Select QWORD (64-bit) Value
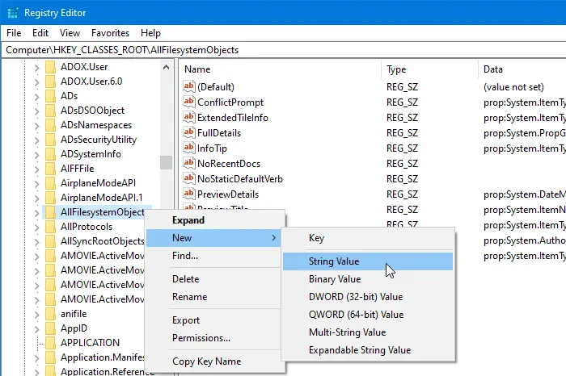 point(368,315)
